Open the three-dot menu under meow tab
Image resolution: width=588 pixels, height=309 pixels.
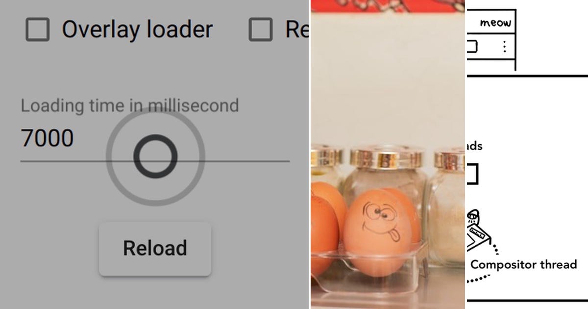tap(504, 47)
